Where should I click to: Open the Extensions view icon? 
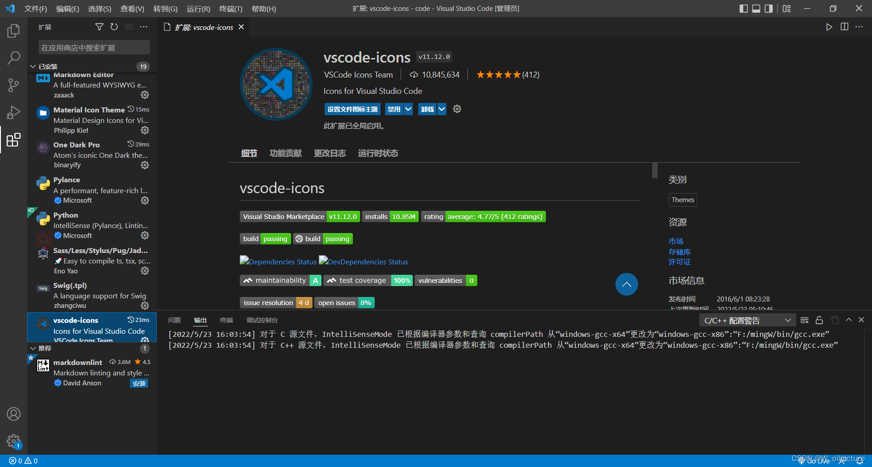[14, 140]
